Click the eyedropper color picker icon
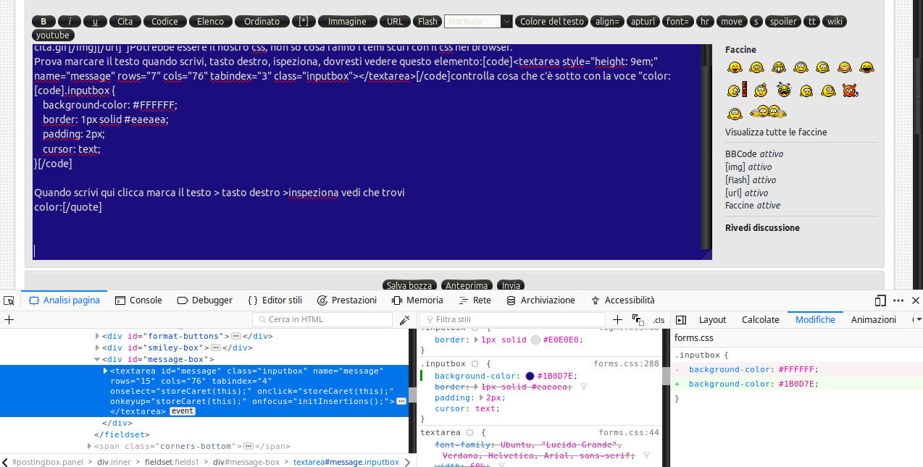Image resolution: width=923 pixels, height=467 pixels. tap(405, 319)
